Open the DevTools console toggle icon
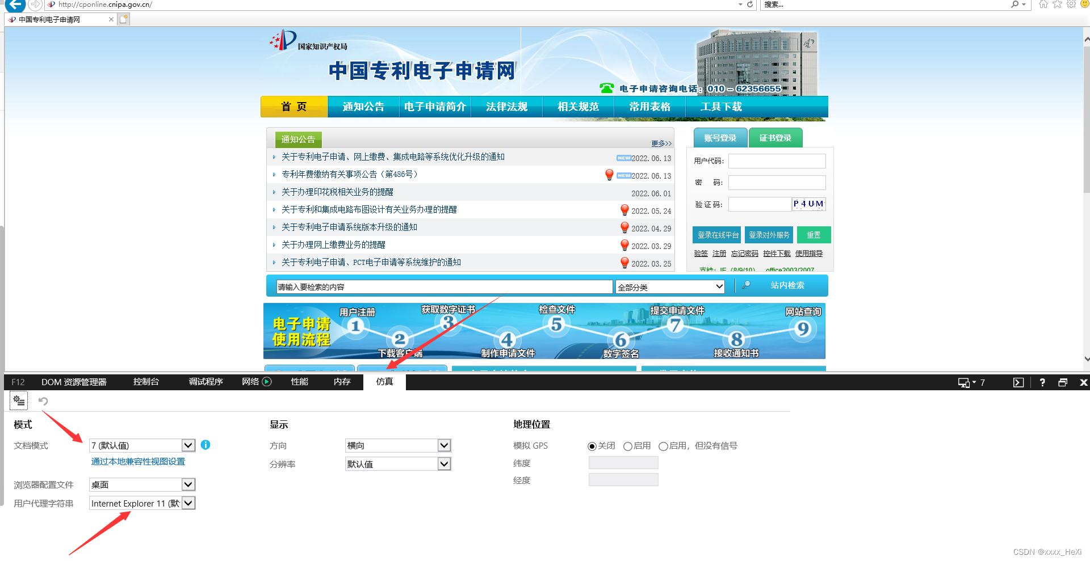Viewport: 1090px width, 561px height. point(1018,382)
